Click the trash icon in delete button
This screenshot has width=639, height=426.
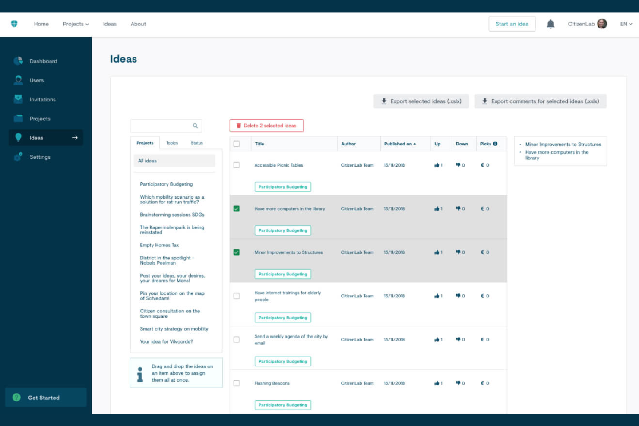click(x=239, y=126)
